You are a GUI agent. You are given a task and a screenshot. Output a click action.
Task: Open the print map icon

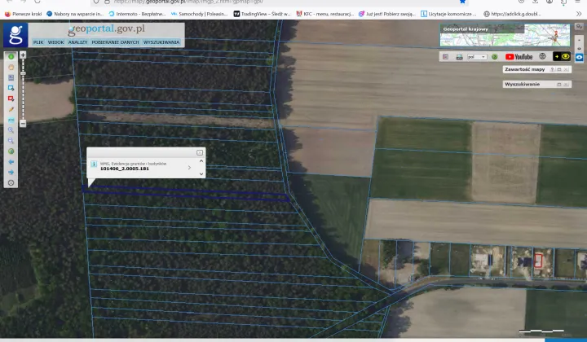pyautogui.click(x=459, y=57)
